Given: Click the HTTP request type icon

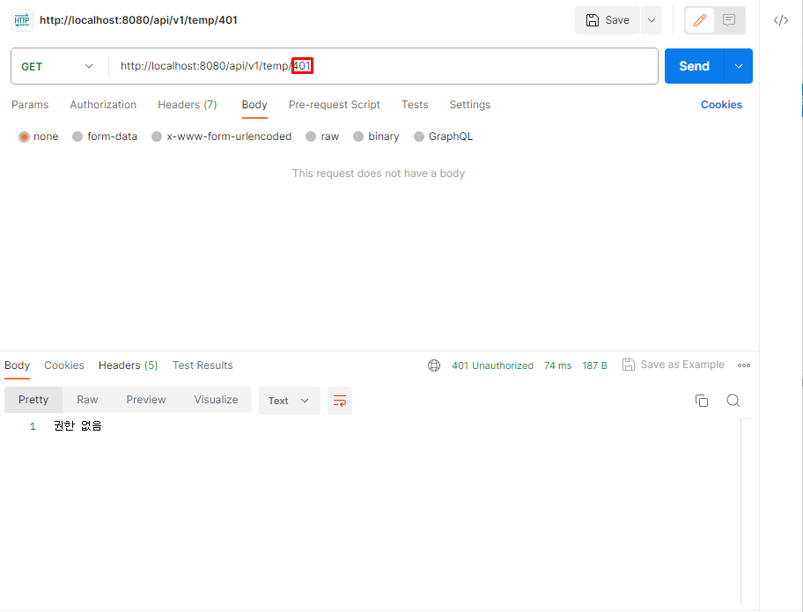Looking at the screenshot, I should coord(22,20).
